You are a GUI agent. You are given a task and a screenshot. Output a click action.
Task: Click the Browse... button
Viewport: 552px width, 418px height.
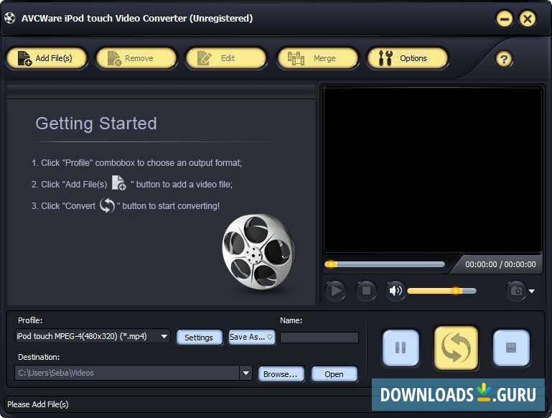coord(281,374)
